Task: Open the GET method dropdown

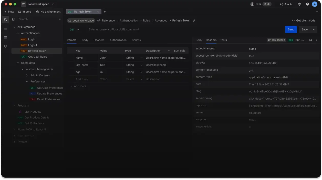Action: tap(74, 29)
